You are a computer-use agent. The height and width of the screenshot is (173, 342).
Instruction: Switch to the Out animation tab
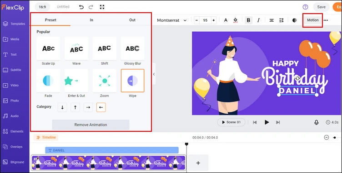[x=132, y=20]
